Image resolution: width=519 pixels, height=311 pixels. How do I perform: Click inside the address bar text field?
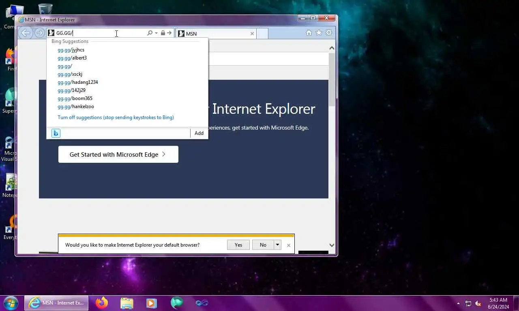(x=101, y=33)
